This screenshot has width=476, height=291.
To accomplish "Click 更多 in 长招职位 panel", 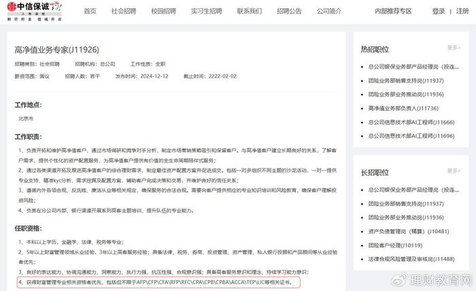I will 454,171.
